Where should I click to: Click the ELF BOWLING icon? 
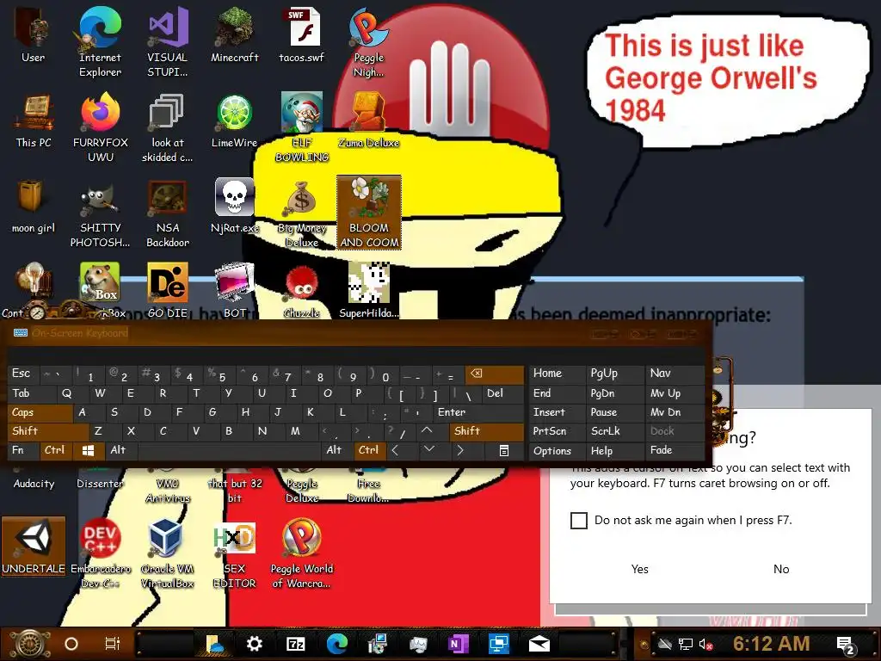tap(302, 127)
